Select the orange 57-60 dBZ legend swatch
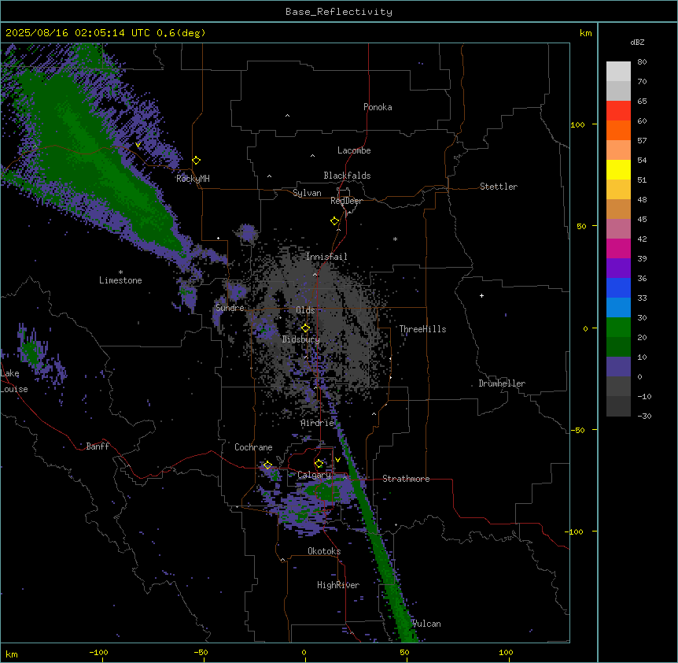 (x=618, y=130)
